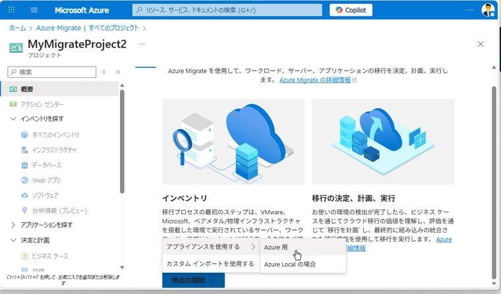Click the Copilot button
The width and height of the screenshot is (501, 294).
tap(351, 10)
